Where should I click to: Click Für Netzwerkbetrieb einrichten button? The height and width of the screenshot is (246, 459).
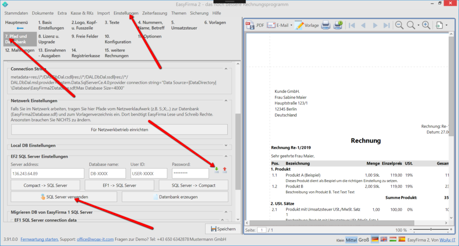(119, 129)
